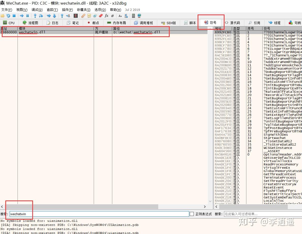Sort modules by the 模块 column header

tap(56, 28)
